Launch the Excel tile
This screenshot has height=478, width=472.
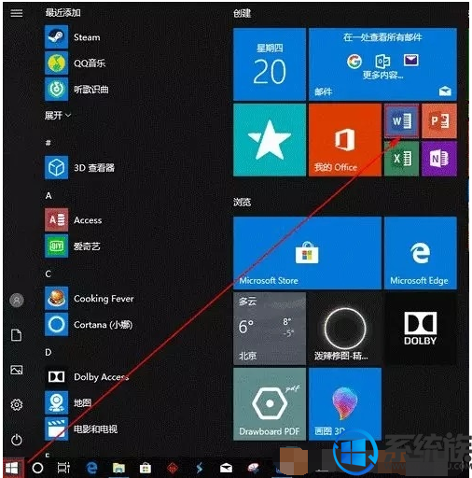pos(401,159)
